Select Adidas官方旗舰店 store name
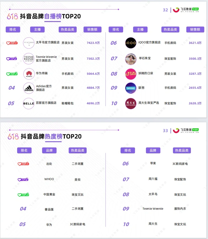 coord(44,88)
